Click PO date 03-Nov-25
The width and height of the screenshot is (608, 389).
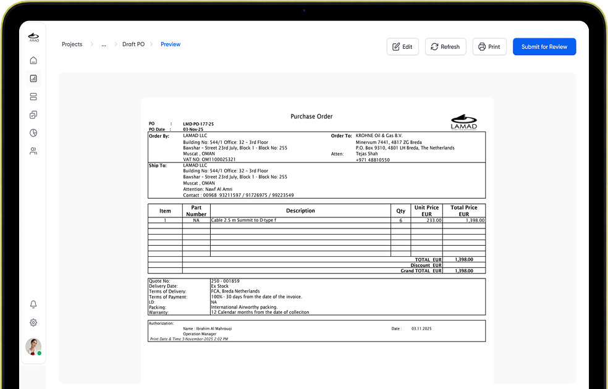193,130
